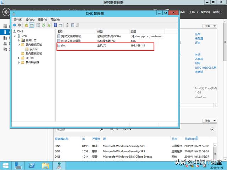Expand the 条件转发器 tree node
Image resolution: width=227 pixels, height=170 pixels.
[x=19, y=62]
